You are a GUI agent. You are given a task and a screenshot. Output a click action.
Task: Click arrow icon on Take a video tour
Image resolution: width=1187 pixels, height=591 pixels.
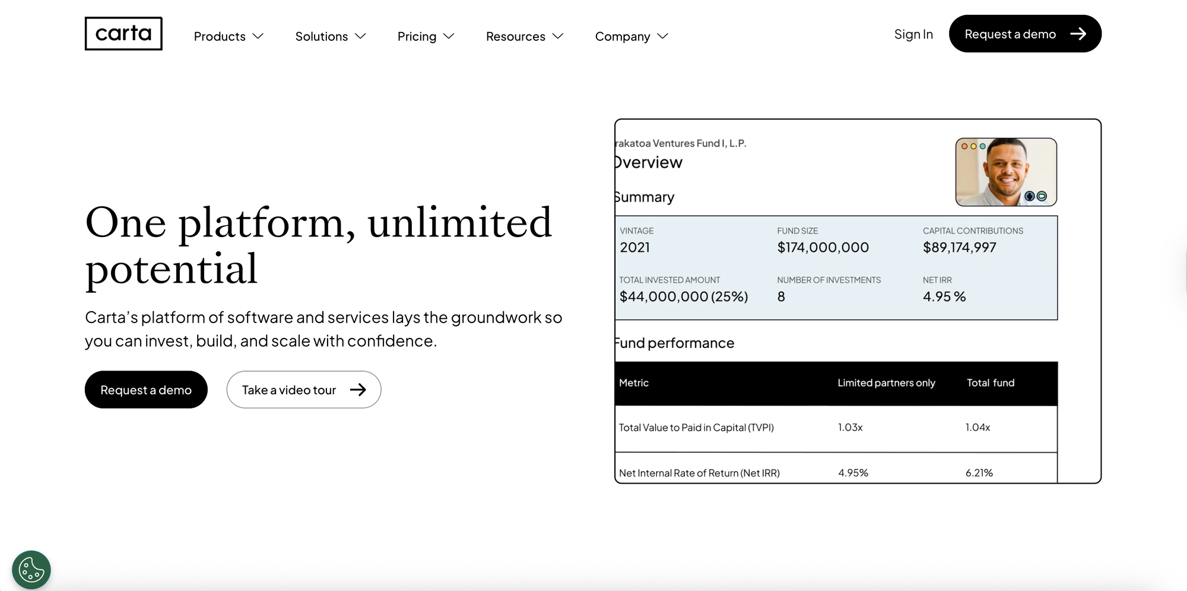(358, 389)
